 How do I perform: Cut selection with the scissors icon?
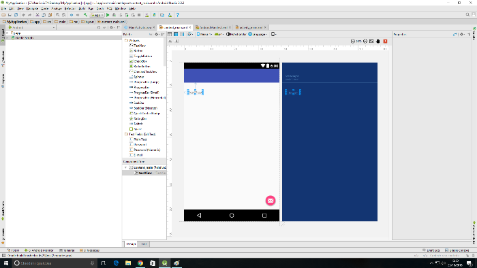[x=37, y=15]
